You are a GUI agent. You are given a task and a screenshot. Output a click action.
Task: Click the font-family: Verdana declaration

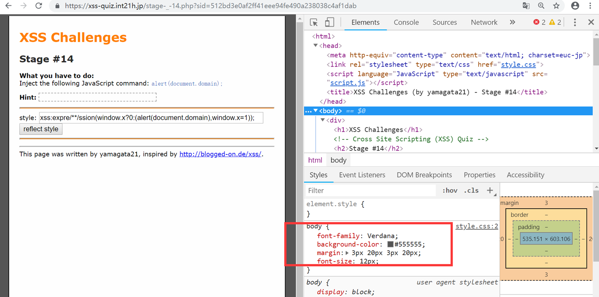(x=357, y=236)
